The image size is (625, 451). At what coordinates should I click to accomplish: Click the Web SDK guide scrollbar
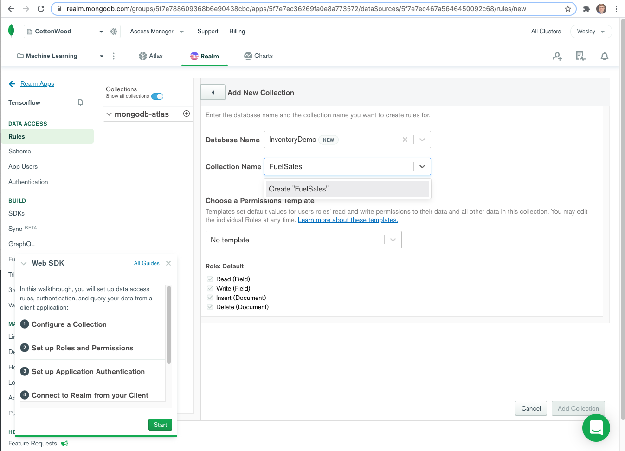[169, 324]
